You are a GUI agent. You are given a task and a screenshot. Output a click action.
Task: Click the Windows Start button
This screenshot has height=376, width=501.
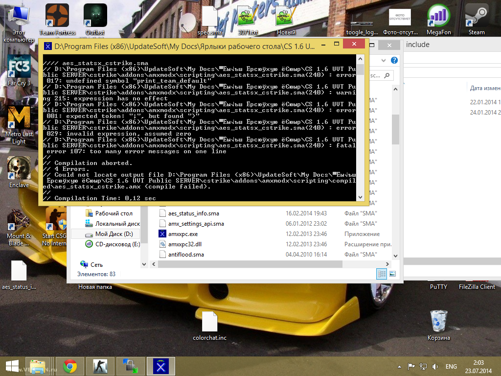pos(12,366)
